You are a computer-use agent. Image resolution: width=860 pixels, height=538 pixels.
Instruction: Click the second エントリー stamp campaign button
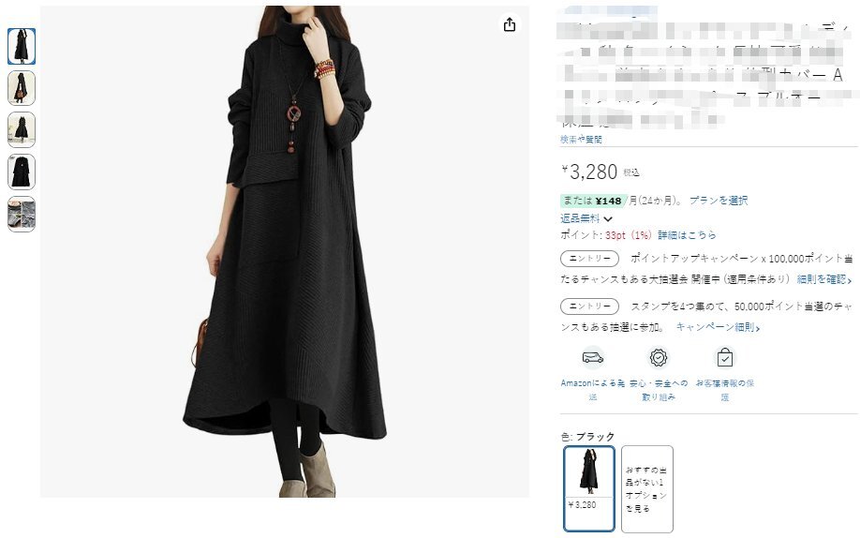coord(589,306)
